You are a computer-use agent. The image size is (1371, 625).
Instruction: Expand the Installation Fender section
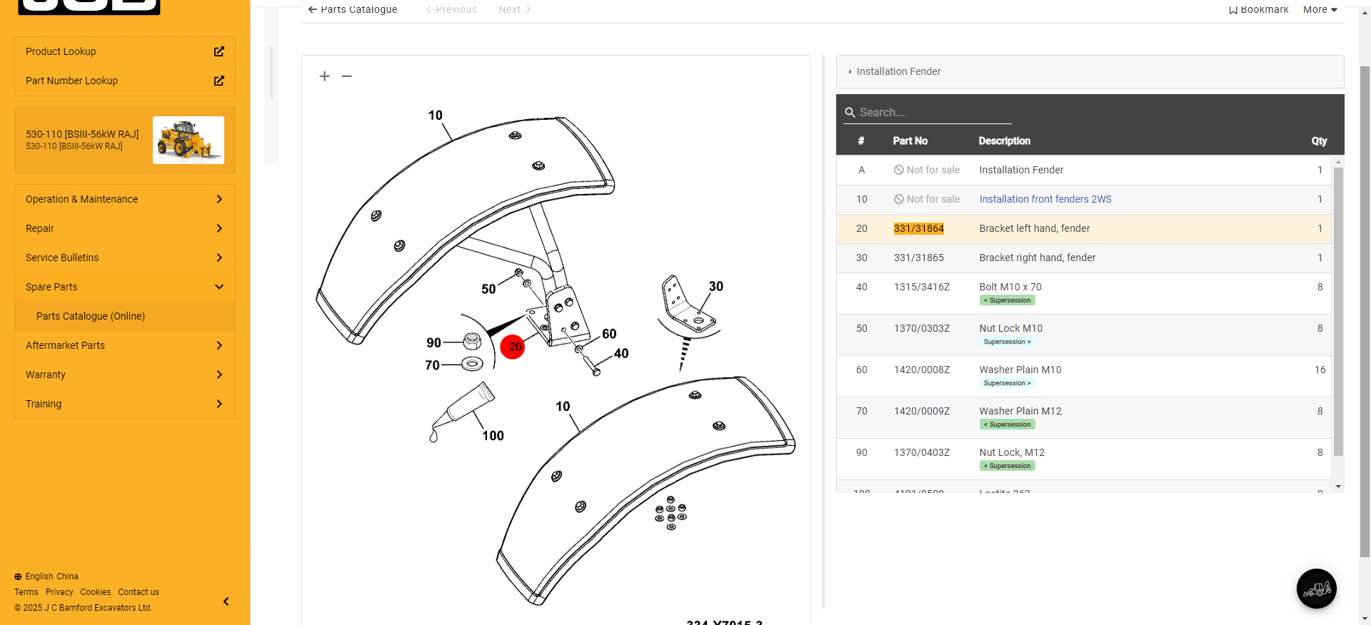[898, 71]
